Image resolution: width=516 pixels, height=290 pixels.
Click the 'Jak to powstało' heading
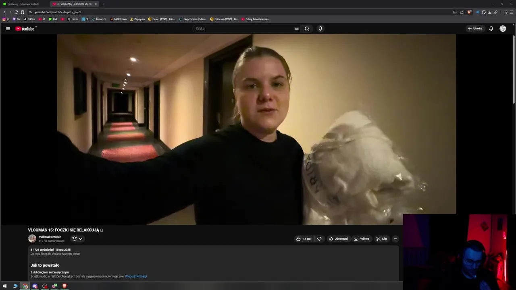45,265
